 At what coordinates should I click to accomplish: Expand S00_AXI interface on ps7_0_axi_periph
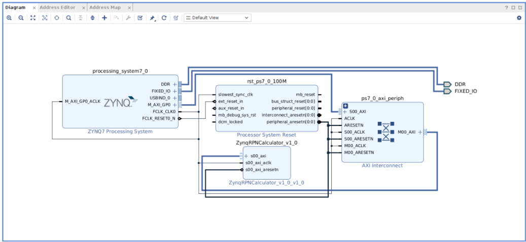point(345,112)
